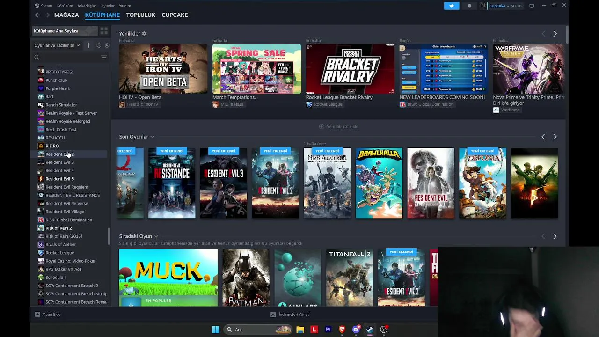The height and width of the screenshot is (337, 599).
Task: Go back with the navigation arrow
Action: (x=37, y=15)
